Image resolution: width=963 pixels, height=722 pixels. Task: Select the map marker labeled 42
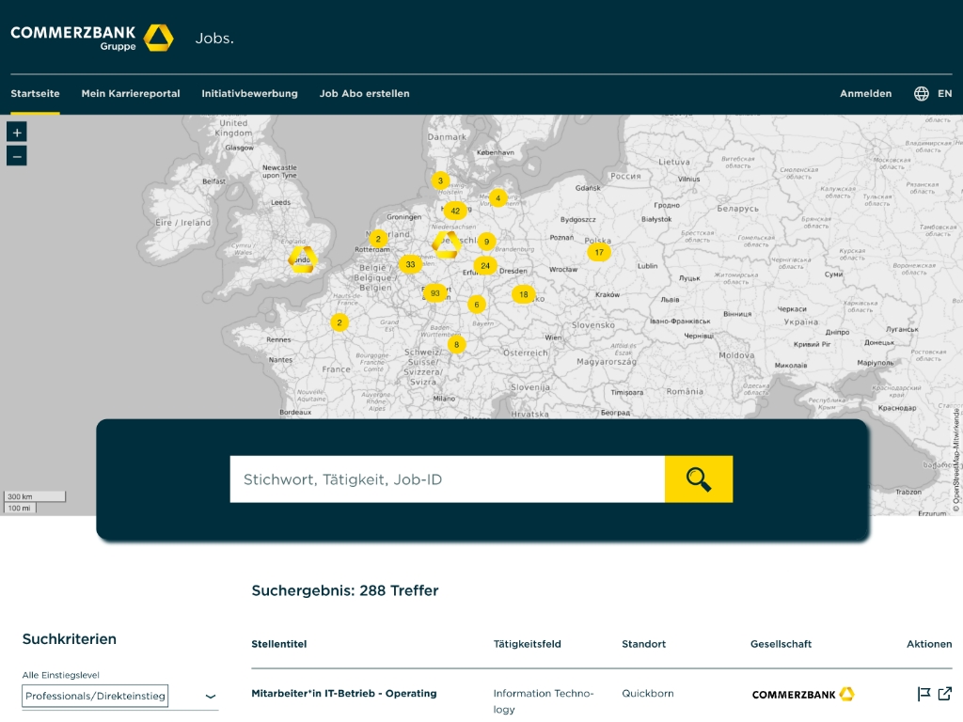455,211
